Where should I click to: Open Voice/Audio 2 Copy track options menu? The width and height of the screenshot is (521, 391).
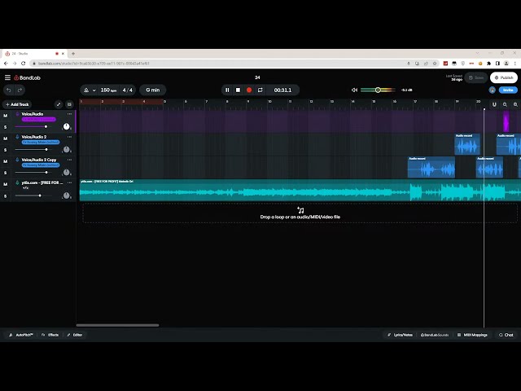[x=69, y=160]
